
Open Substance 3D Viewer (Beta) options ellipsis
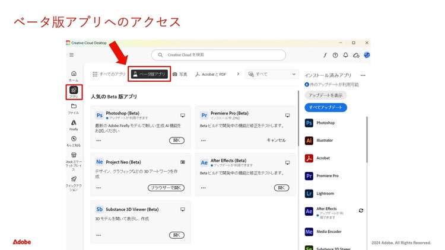pos(98,235)
